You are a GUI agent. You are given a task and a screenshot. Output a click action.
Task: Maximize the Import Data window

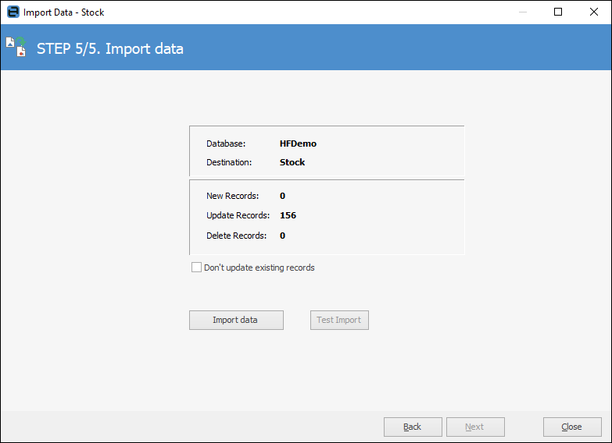(x=558, y=12)
